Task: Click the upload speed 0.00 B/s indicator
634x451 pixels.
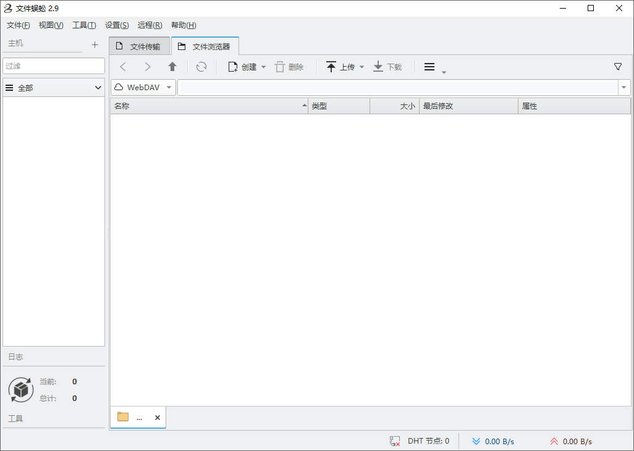Action: pos(571,441)
